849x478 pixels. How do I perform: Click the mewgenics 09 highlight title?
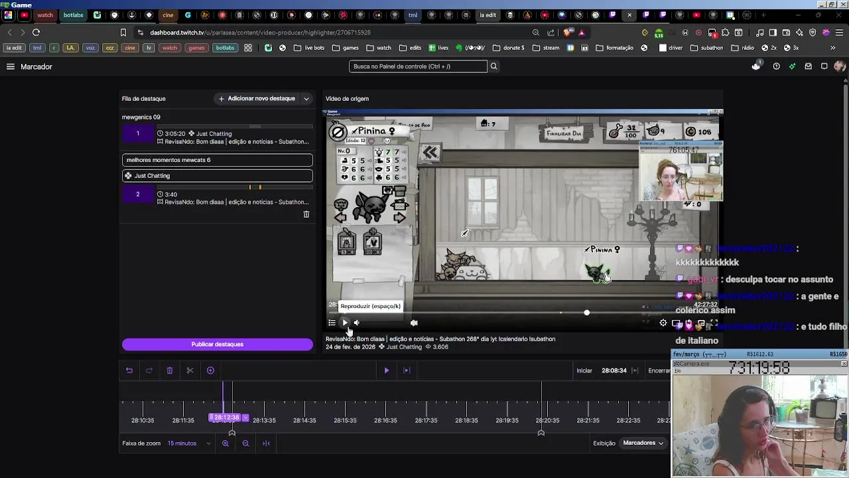141,117
